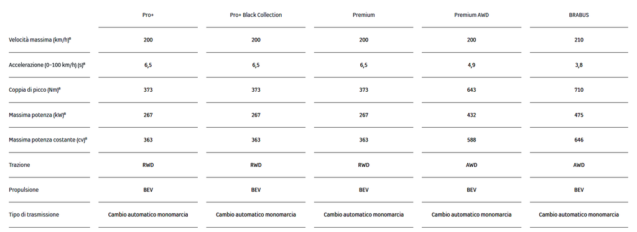Click the Massima potenza (kW) label
Image resolution: width=637 pixels, height=232 pixels.
tap(37, 115)
